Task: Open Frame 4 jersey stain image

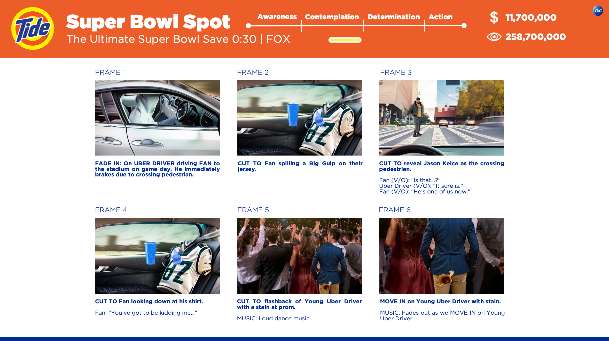Action: pyautogui.click(x=158, y=256)
